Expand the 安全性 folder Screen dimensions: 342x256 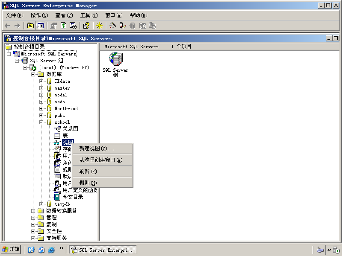click(33, 231)
